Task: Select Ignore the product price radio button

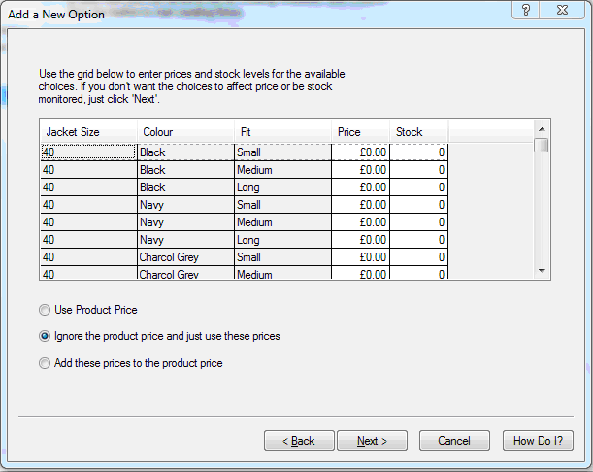Action: (45, 336)
